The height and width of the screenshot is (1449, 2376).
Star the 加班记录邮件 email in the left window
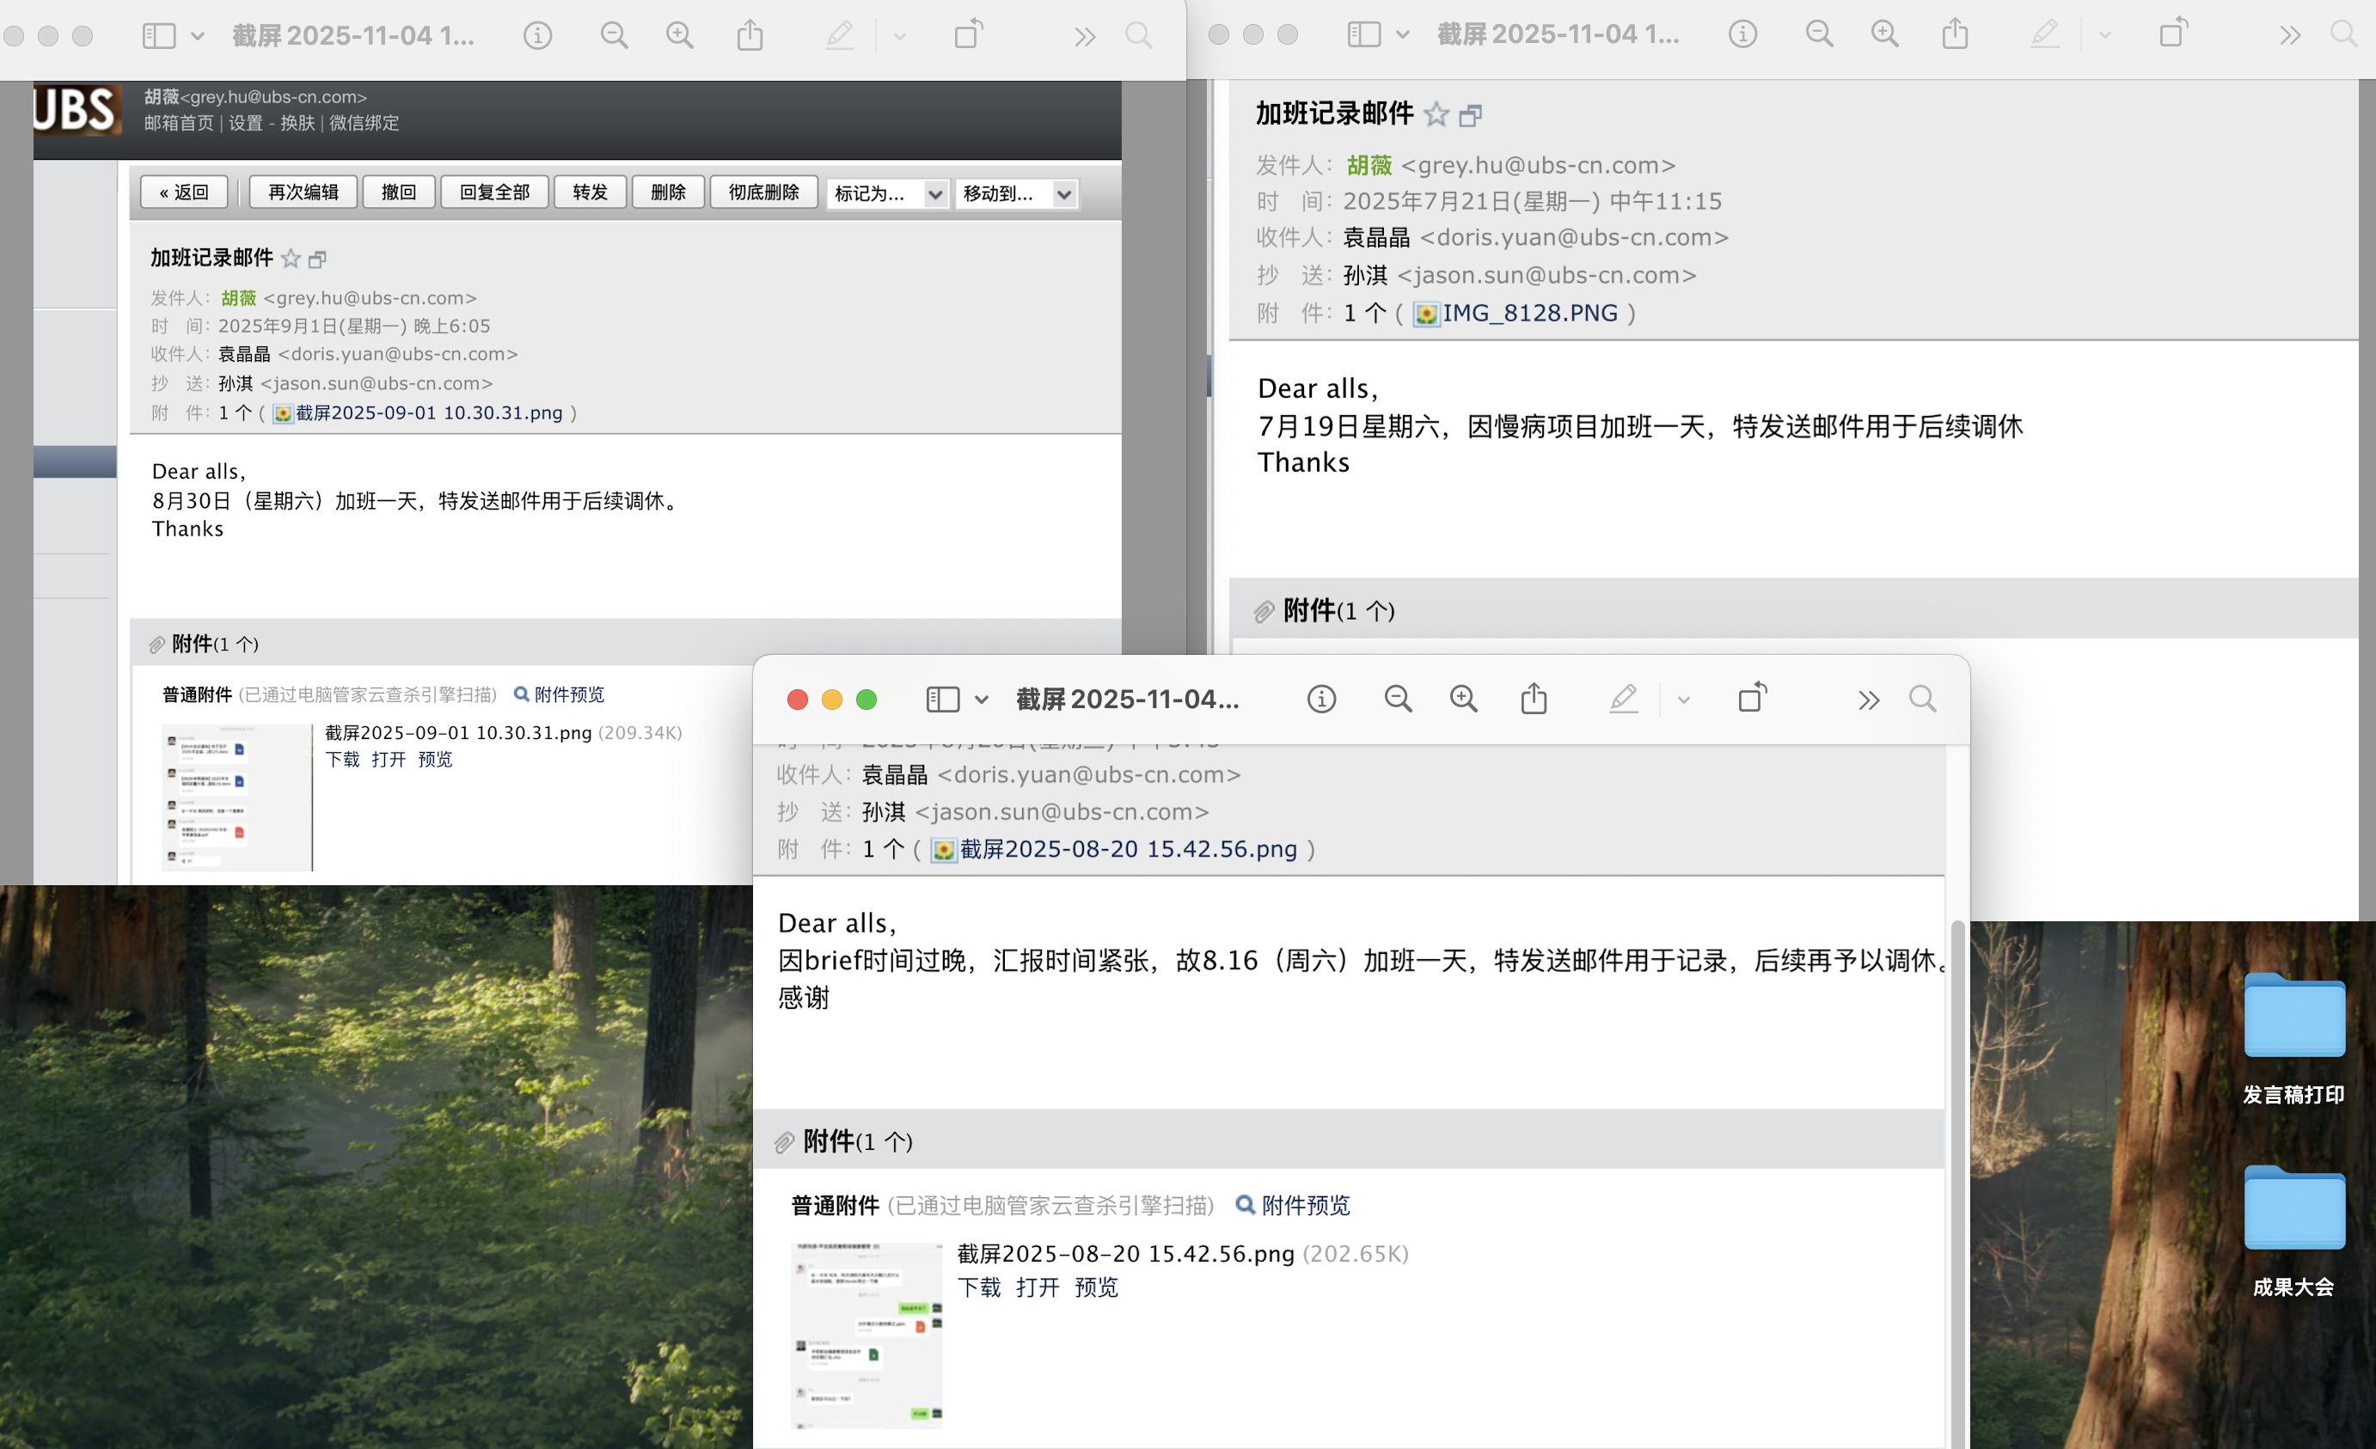point(291,259)
